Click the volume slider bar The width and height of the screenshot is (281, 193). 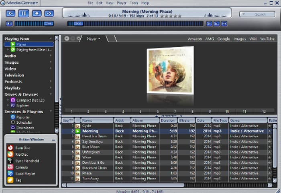click(x=34, y=24)
